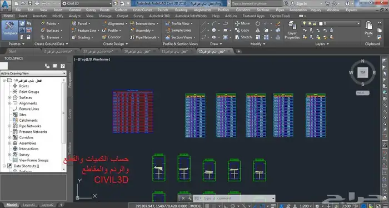Select the Feature Line tool
The image size is (389, 208).
click(86, 31)
